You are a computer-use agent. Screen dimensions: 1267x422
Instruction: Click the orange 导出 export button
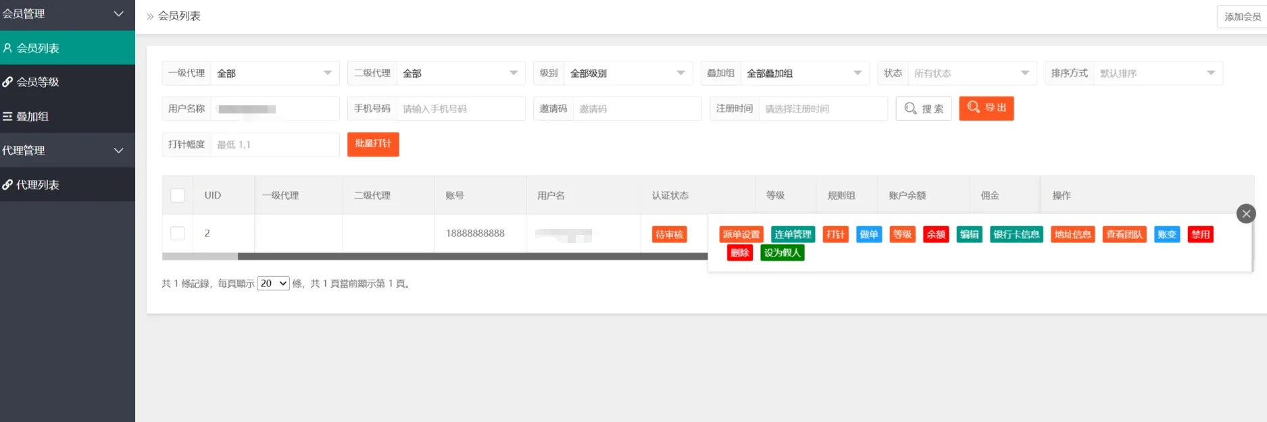(986, 108)
